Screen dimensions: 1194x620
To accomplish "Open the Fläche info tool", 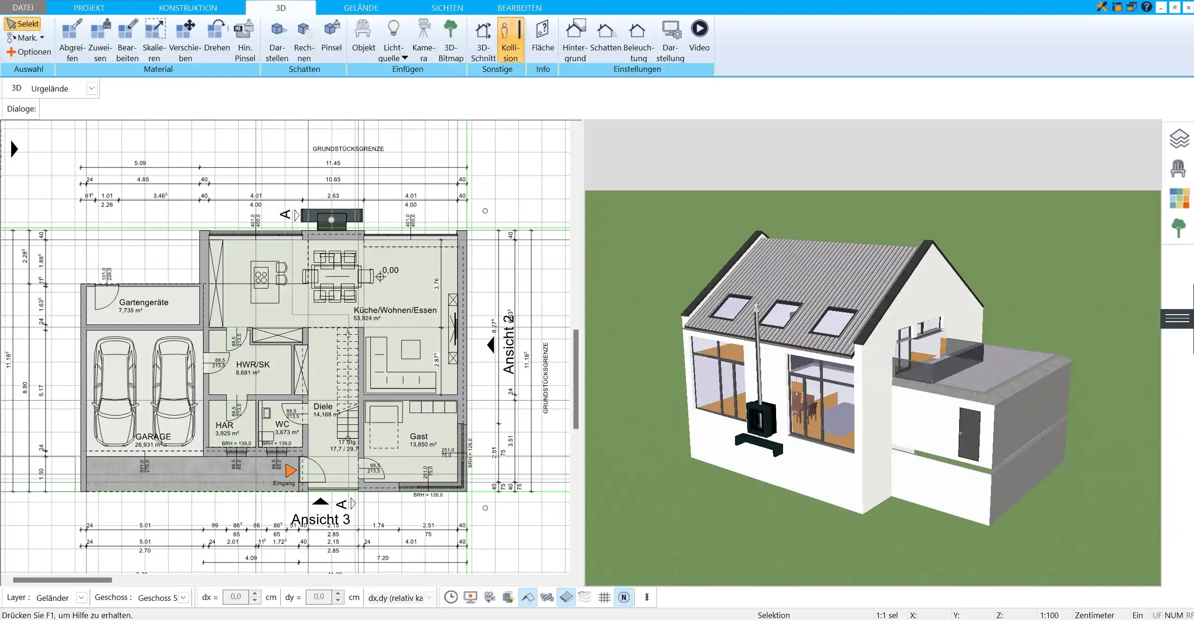I will pos(543,35).
